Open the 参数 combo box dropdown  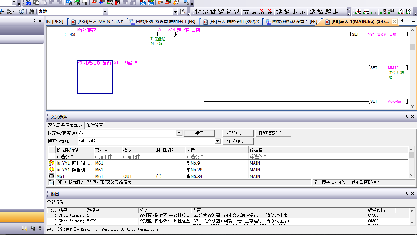[x=105, y=12]
